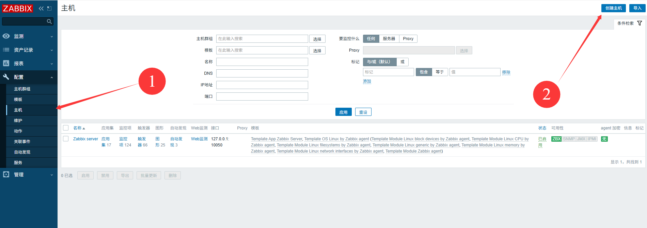Expand the 资产记录 menu
647x228 pixels.
pos(52,50)
